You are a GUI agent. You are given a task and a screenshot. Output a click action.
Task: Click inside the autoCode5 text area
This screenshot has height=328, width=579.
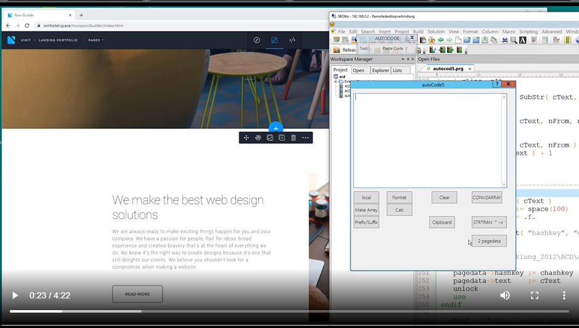(427, 141)
